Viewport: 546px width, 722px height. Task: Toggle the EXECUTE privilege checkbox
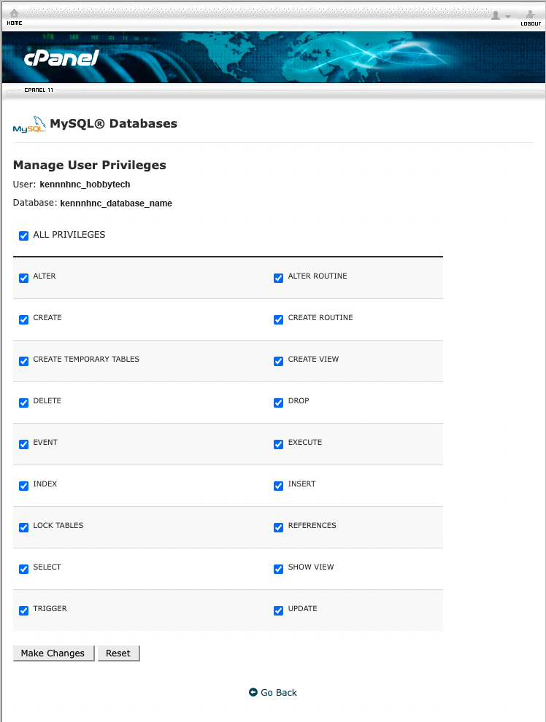pos(278,444)
